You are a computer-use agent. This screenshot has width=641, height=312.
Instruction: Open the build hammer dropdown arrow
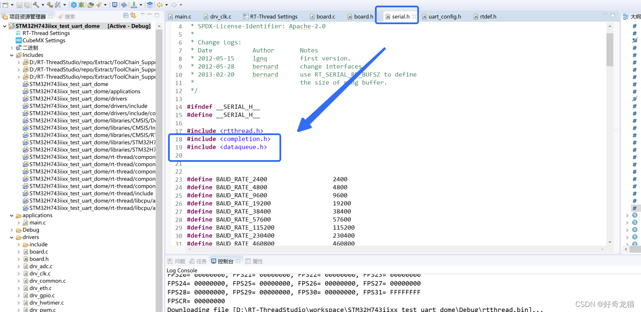pos(43,5)
